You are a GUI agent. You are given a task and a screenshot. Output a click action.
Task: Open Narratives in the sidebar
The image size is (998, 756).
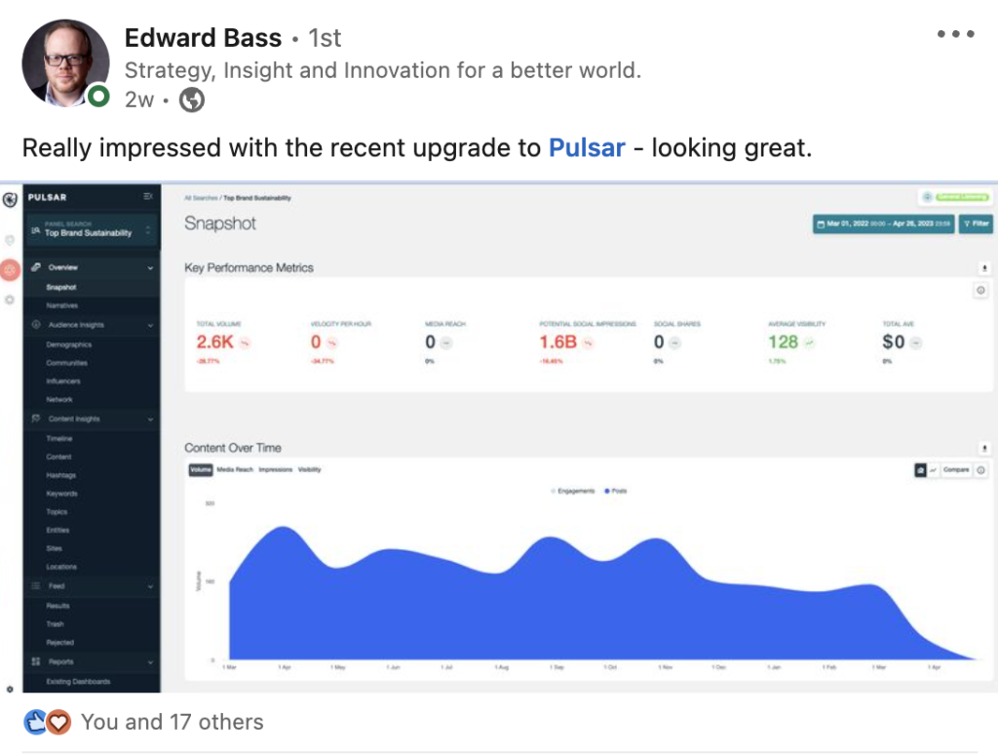(x=61, y=305)
